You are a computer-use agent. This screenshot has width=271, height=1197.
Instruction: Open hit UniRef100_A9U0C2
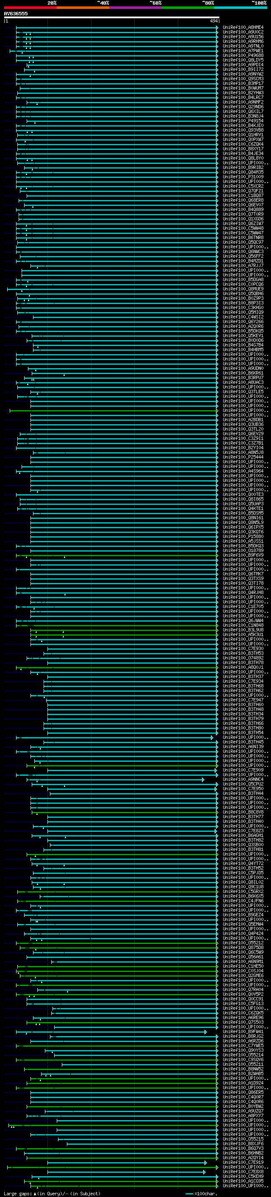(243, 32)
